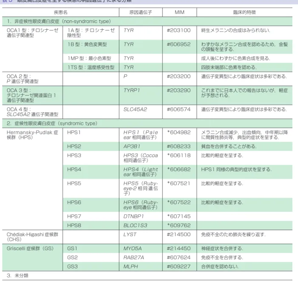Click the OCA 3 型 disease cell
298x282 pixels.
point(32,95)
